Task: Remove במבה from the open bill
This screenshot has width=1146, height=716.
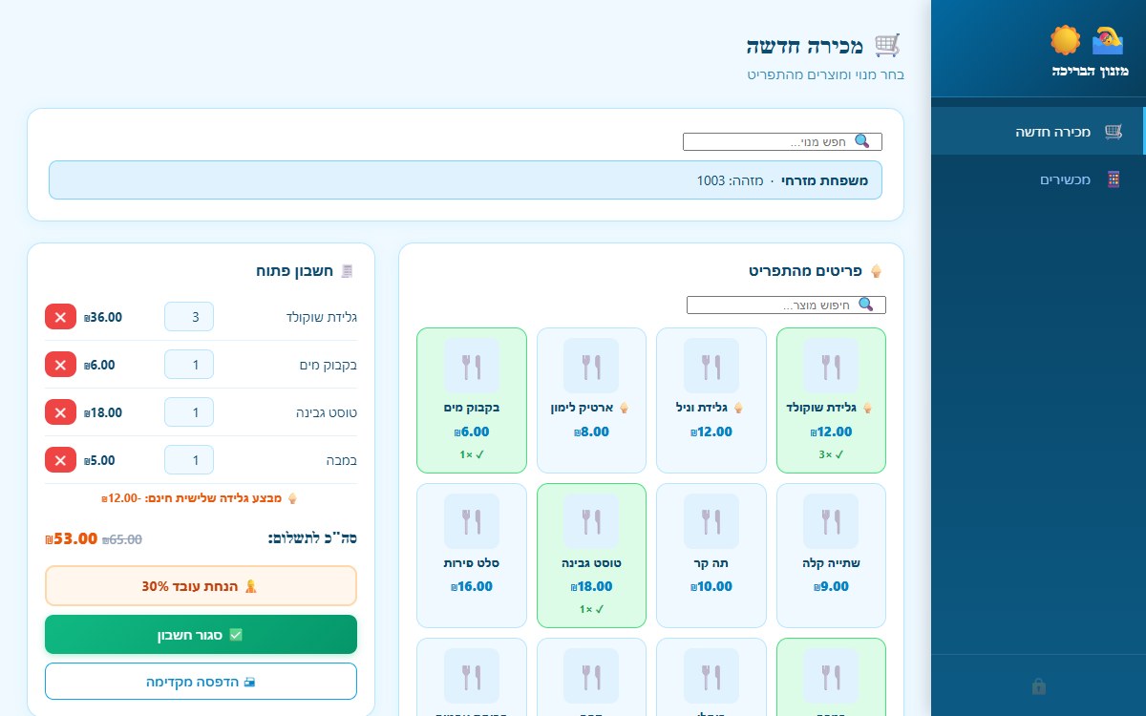Action: tap(60, 460)
